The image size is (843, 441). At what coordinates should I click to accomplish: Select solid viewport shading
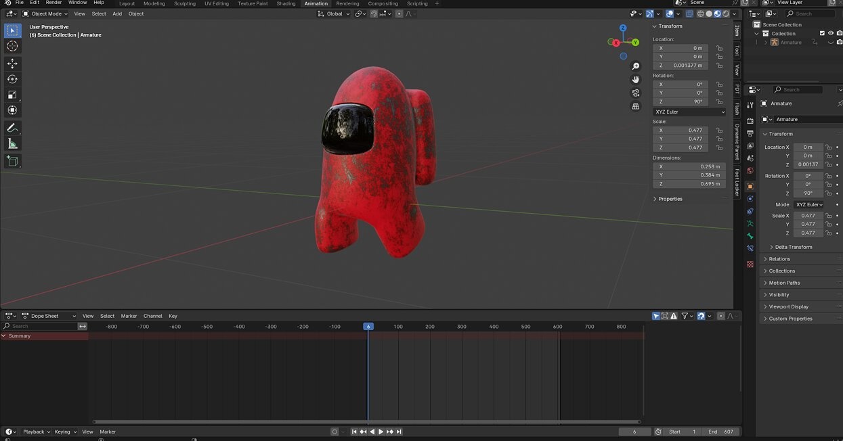[x=709, y=14]
